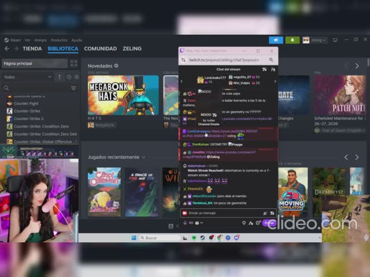
Task: Click the zoom magnifier in Twitch address bar
Action: click(x=271, y=60)
